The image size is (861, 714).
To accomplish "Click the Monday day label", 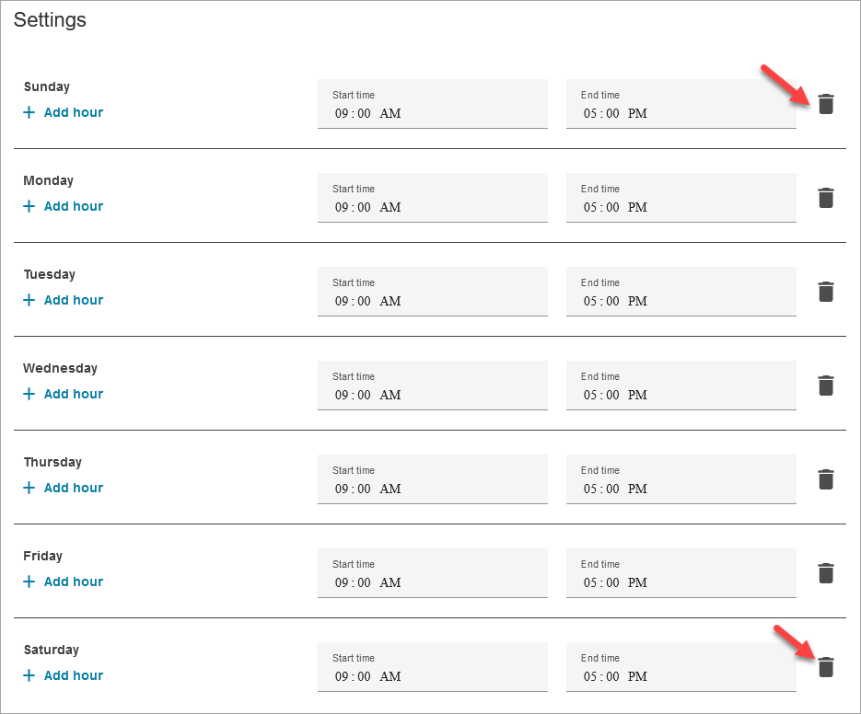I will pos(48,180).
